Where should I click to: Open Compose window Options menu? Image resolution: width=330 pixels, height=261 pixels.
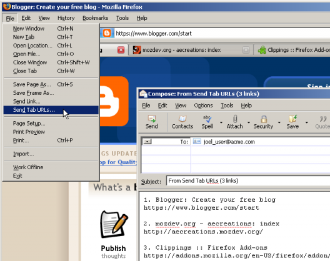(203, 106)
